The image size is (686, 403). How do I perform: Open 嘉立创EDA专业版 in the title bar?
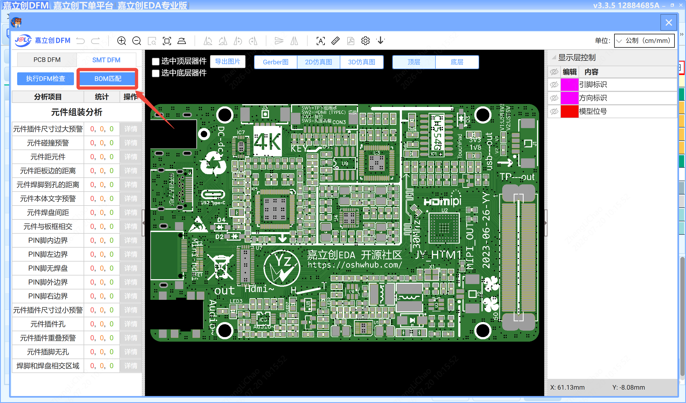click(152, 5)
